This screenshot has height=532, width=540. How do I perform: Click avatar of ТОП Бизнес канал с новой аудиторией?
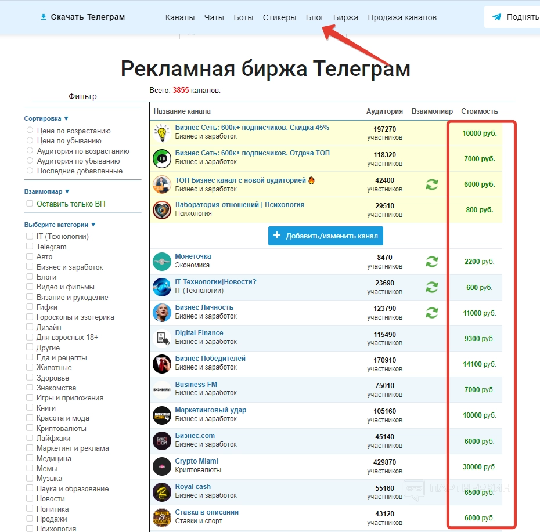[162, 184]
